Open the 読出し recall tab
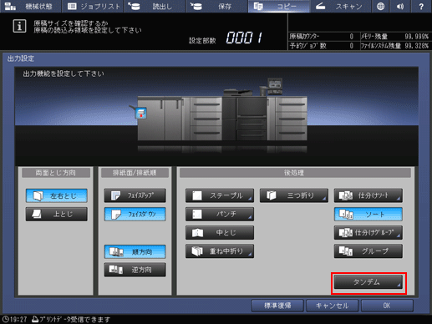 pos(155,6)
